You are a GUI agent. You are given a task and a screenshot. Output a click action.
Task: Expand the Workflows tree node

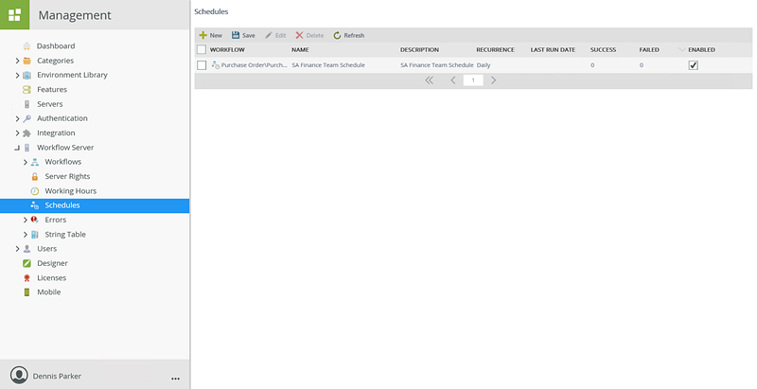coord(26,162)
